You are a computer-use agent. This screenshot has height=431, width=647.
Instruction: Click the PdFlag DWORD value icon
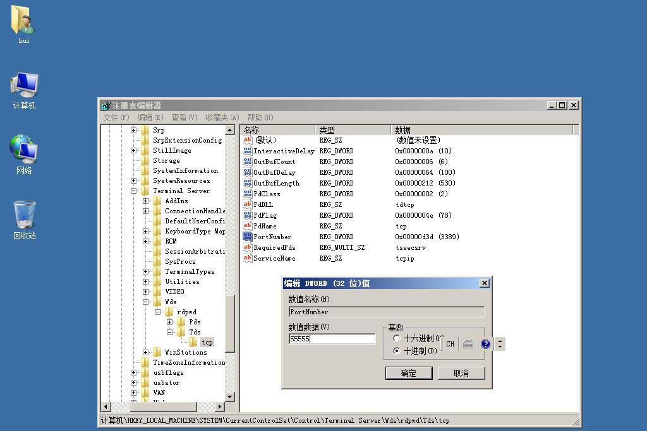[x=248, y=215]
